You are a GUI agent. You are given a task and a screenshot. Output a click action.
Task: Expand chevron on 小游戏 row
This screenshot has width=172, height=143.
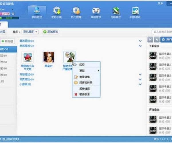tap(140, 84)
